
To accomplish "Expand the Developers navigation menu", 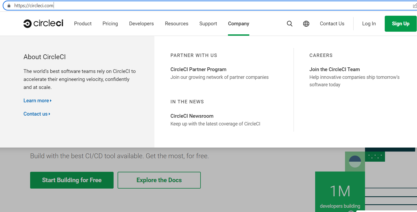I will [x=141, y=24].
